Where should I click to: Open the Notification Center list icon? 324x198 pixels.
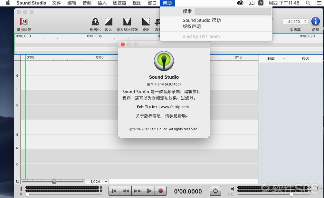(319, 3)
